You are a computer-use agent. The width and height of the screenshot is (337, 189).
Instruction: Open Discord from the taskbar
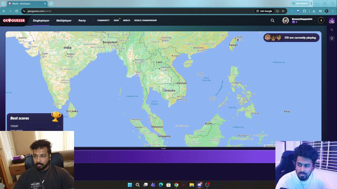pos(200,185)
